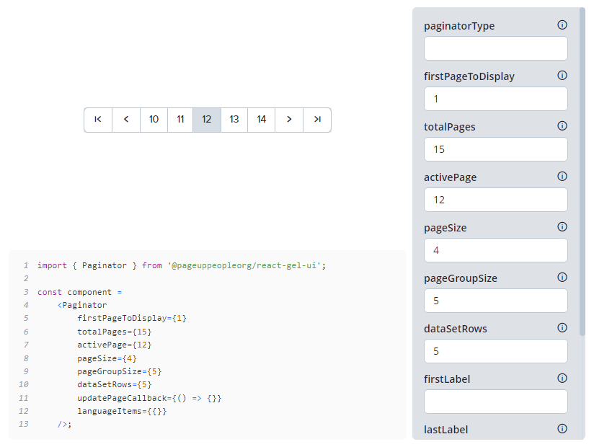The width and height of the screenshot is (594, 447).
Task: Open info tooltip for totalPages
Action: (x=562, y=125)
